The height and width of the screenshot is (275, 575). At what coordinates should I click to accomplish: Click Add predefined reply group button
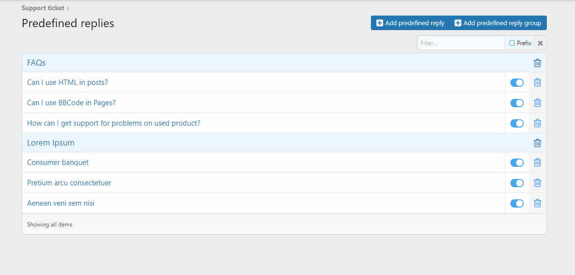498,23
